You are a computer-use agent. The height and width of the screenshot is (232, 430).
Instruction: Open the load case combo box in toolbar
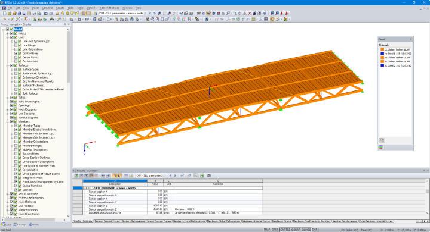(x=122, y=14)
